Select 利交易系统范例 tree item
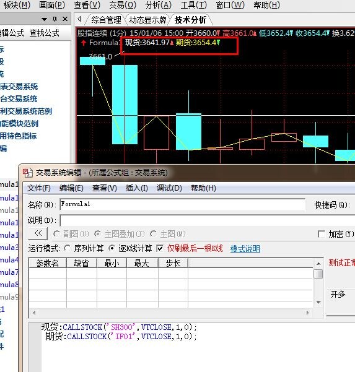The image size is (355, 372). [26, 111]
